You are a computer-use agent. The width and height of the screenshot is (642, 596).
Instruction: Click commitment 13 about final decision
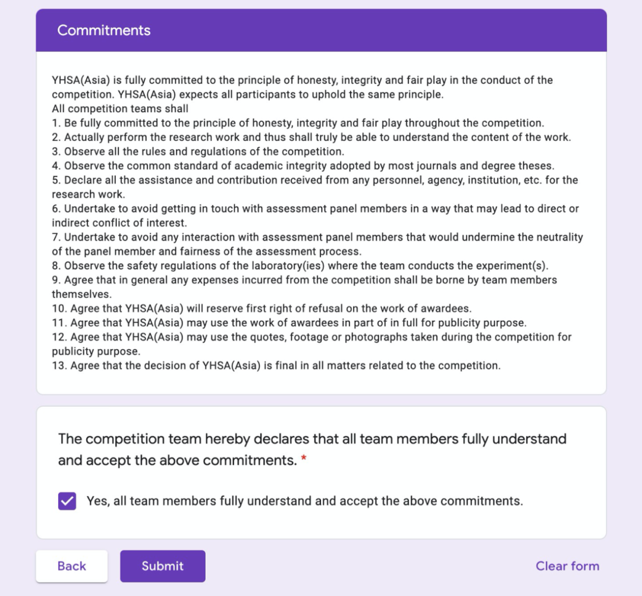pyautogui.click(x=276, y=365)
